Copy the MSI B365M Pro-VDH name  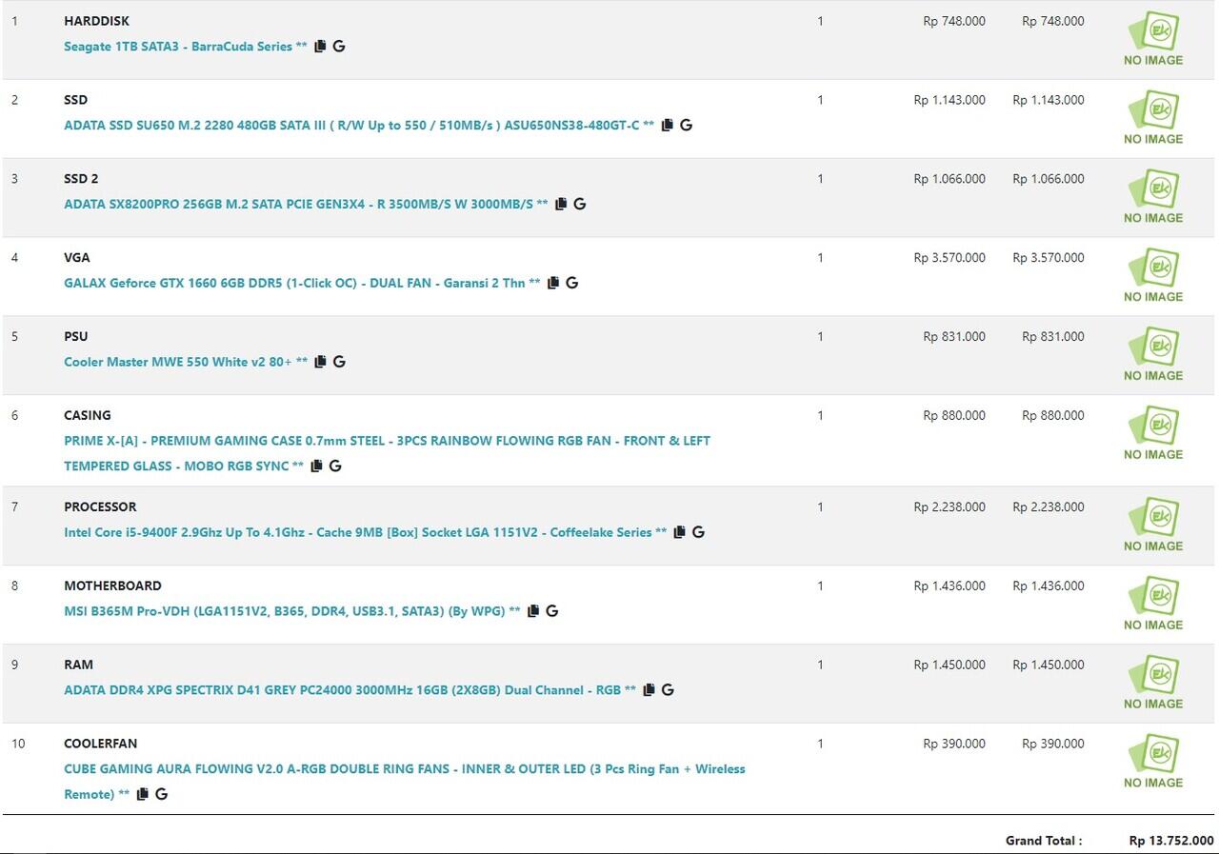tap(533, 611)
